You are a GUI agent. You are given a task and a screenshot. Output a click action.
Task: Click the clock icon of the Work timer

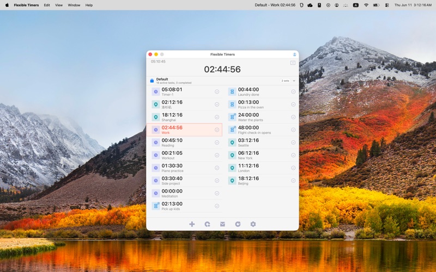point(156,129)
